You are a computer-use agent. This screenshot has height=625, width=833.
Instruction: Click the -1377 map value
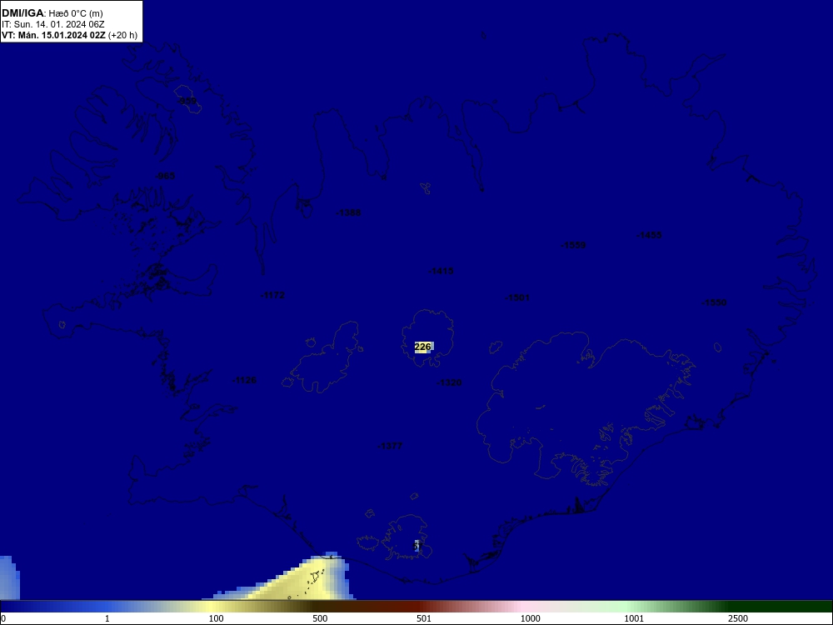389,446
